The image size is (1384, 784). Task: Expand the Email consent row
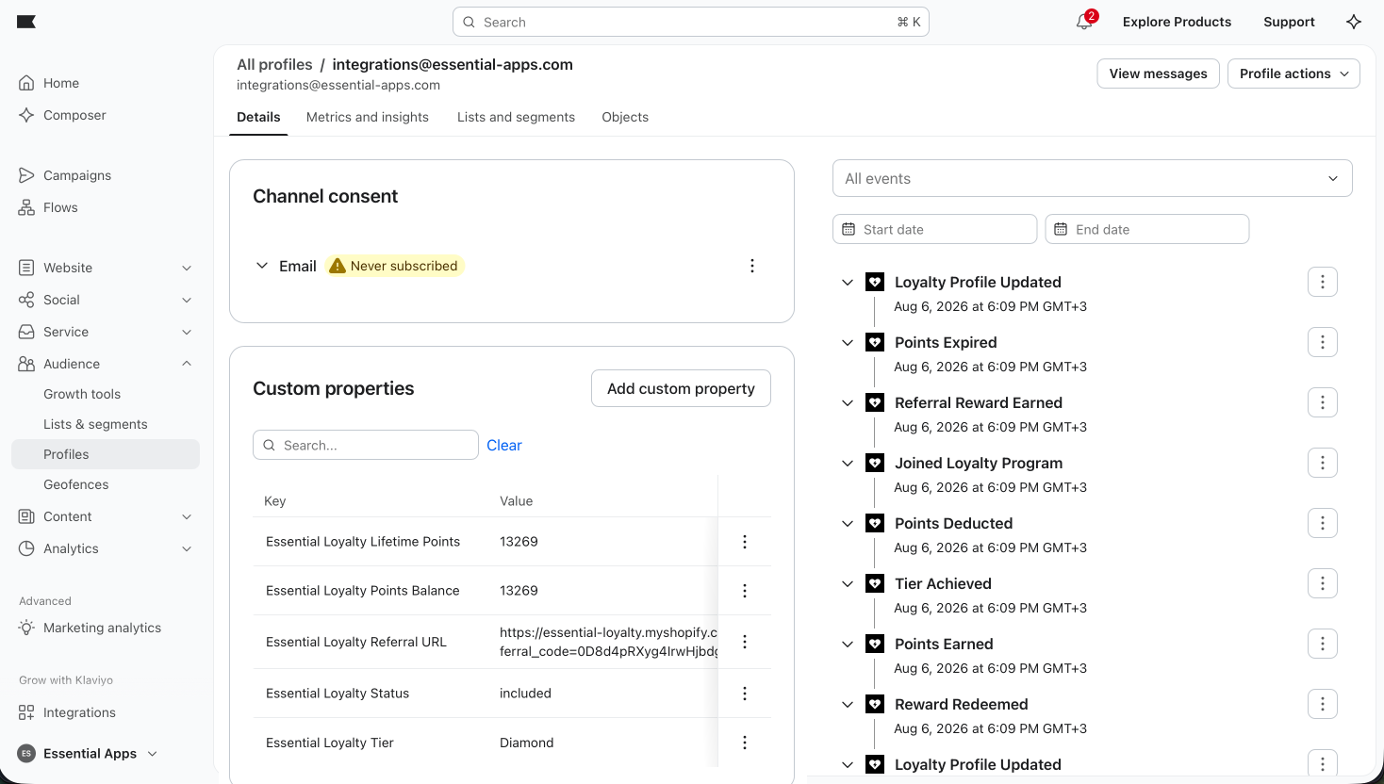click(262, 266)
